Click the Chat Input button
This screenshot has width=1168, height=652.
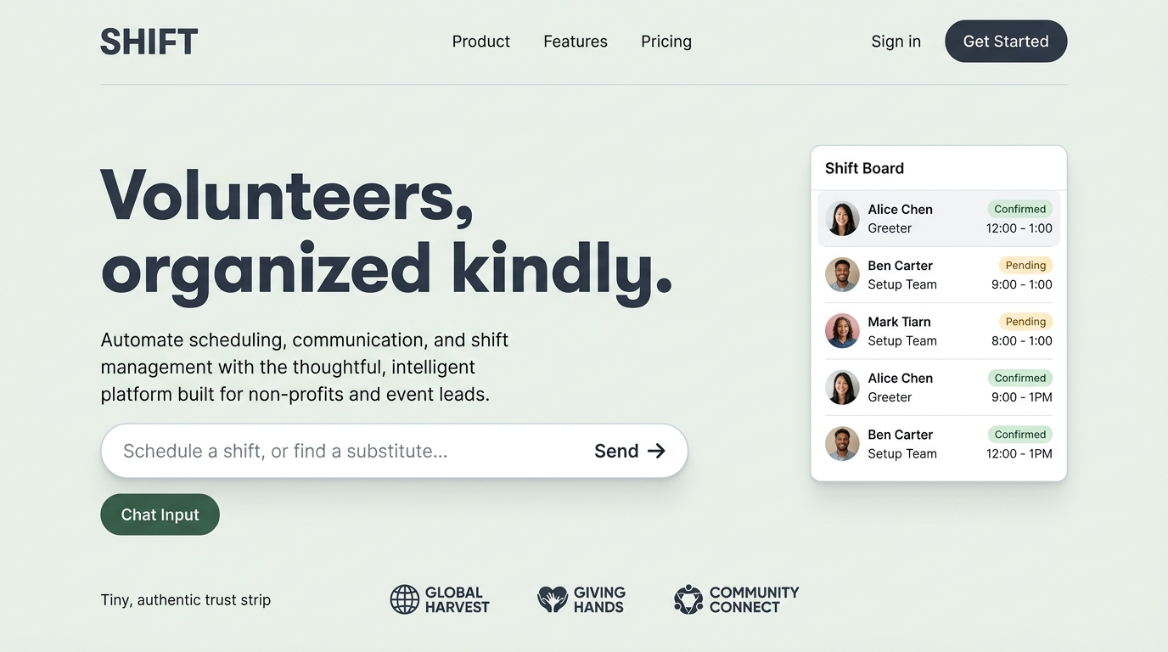[160, 514]
